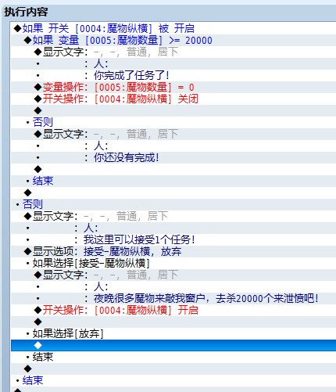Screen dimensions: 336x392
Task: Click the highlighted blue empty command row
Action: [x=173, y=345]
